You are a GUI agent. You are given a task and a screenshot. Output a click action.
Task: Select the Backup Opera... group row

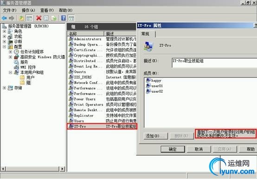tap(102, 45)
